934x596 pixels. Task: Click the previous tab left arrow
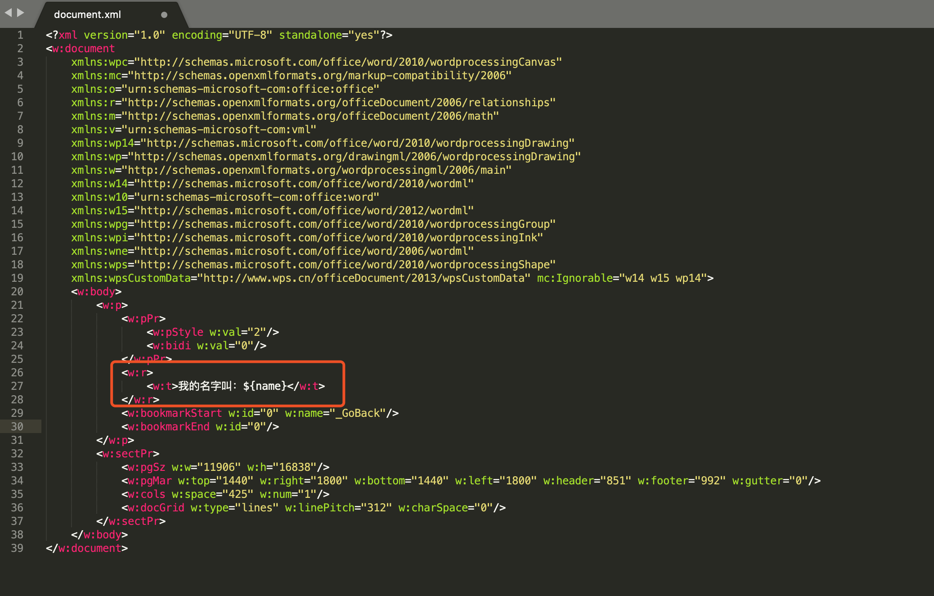[8, 13]
